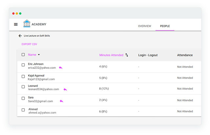Click the Attendance column header
Image resolution: width=210 pixels, height=135 pixels.
(x=185, y=55)
